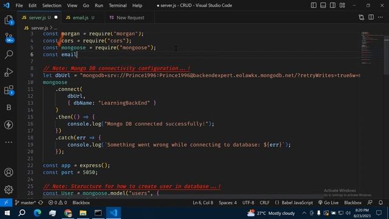The width and height of the screenshot is (389, 219).
Task: Open the Run menu
Action: (98, 5)
